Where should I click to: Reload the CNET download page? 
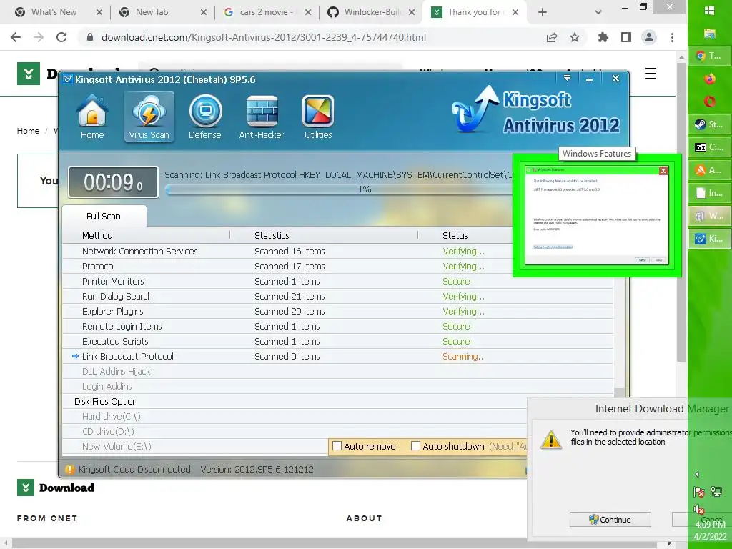61,37
